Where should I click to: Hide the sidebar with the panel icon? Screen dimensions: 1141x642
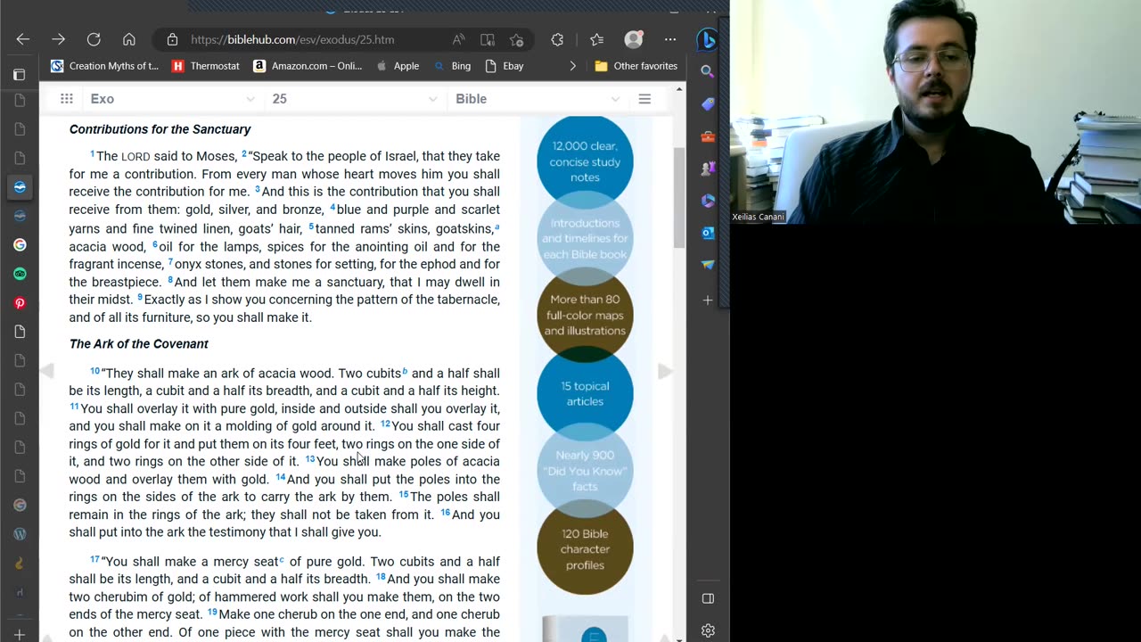(708, 598)
